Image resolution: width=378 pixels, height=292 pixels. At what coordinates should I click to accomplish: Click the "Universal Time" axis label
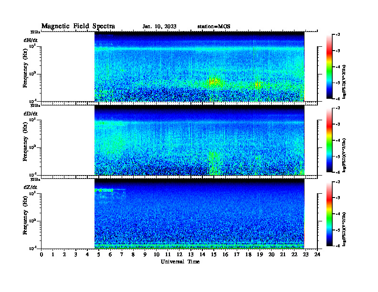click(x=180, y=261)
